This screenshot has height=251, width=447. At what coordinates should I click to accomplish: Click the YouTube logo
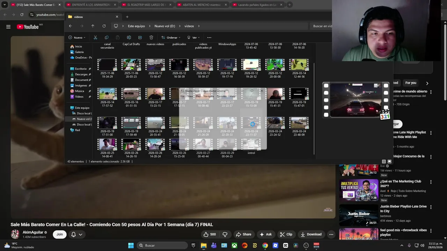28,27
